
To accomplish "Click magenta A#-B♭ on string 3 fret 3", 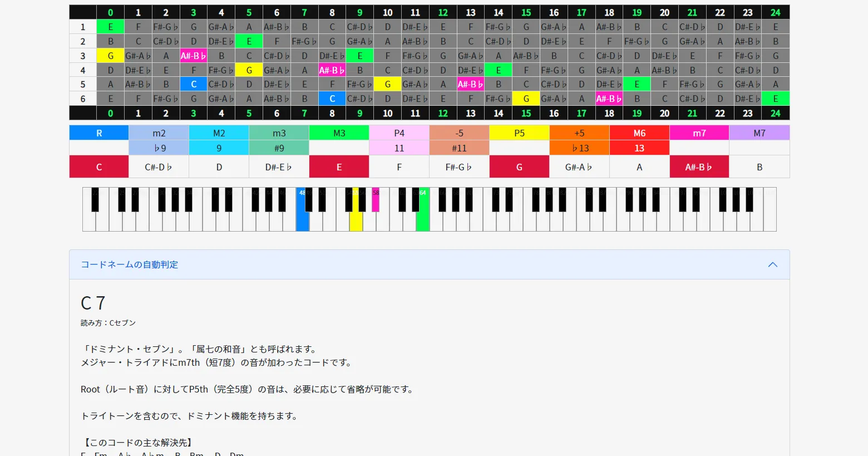I will [193, 56].
